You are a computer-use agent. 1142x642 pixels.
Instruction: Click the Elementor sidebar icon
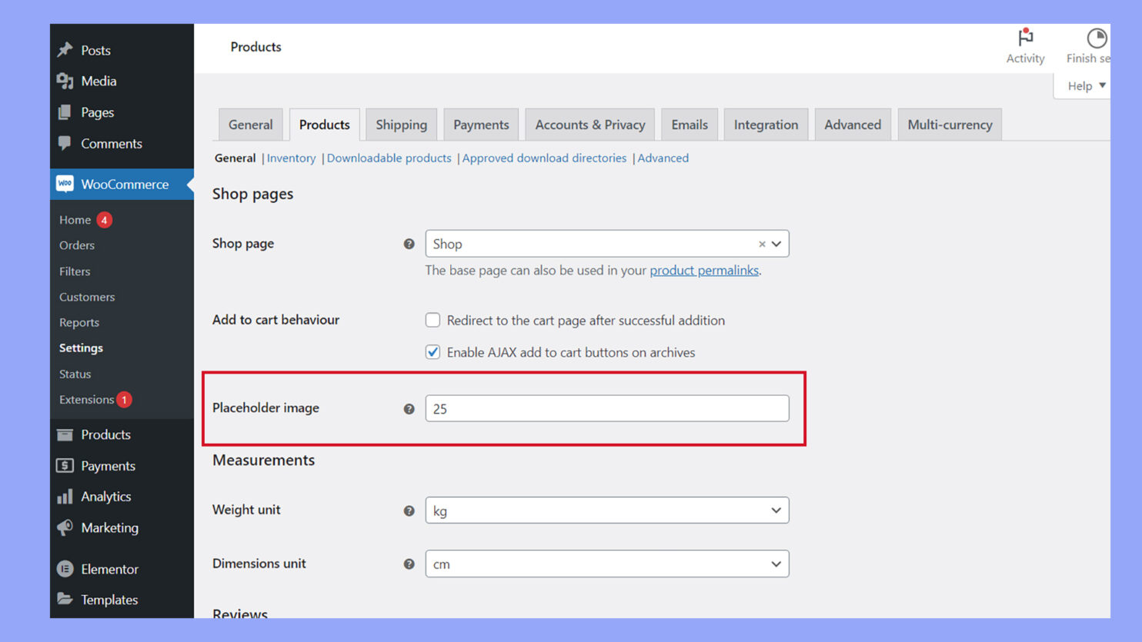pos(65,569)
